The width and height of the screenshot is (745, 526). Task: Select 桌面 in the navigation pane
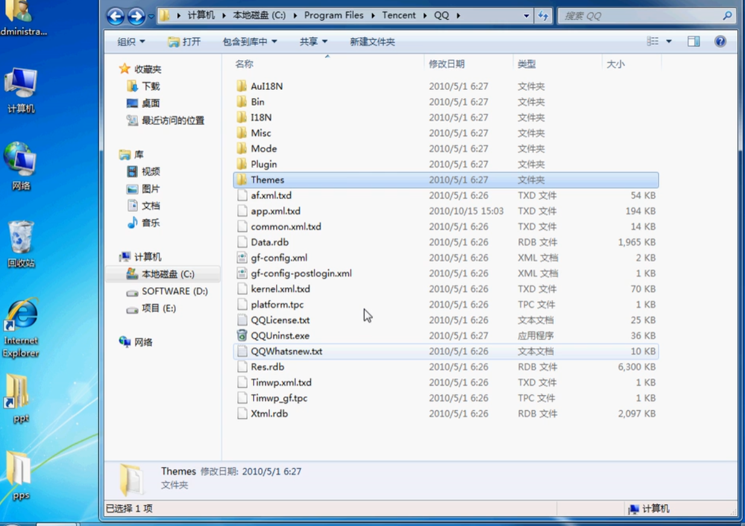point(151,103)
